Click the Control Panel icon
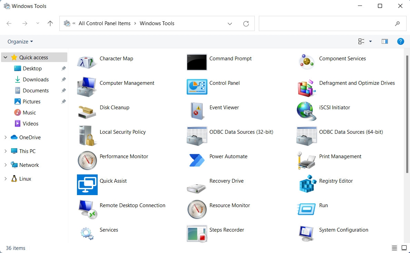410x253 pixels. pos(197,87)
